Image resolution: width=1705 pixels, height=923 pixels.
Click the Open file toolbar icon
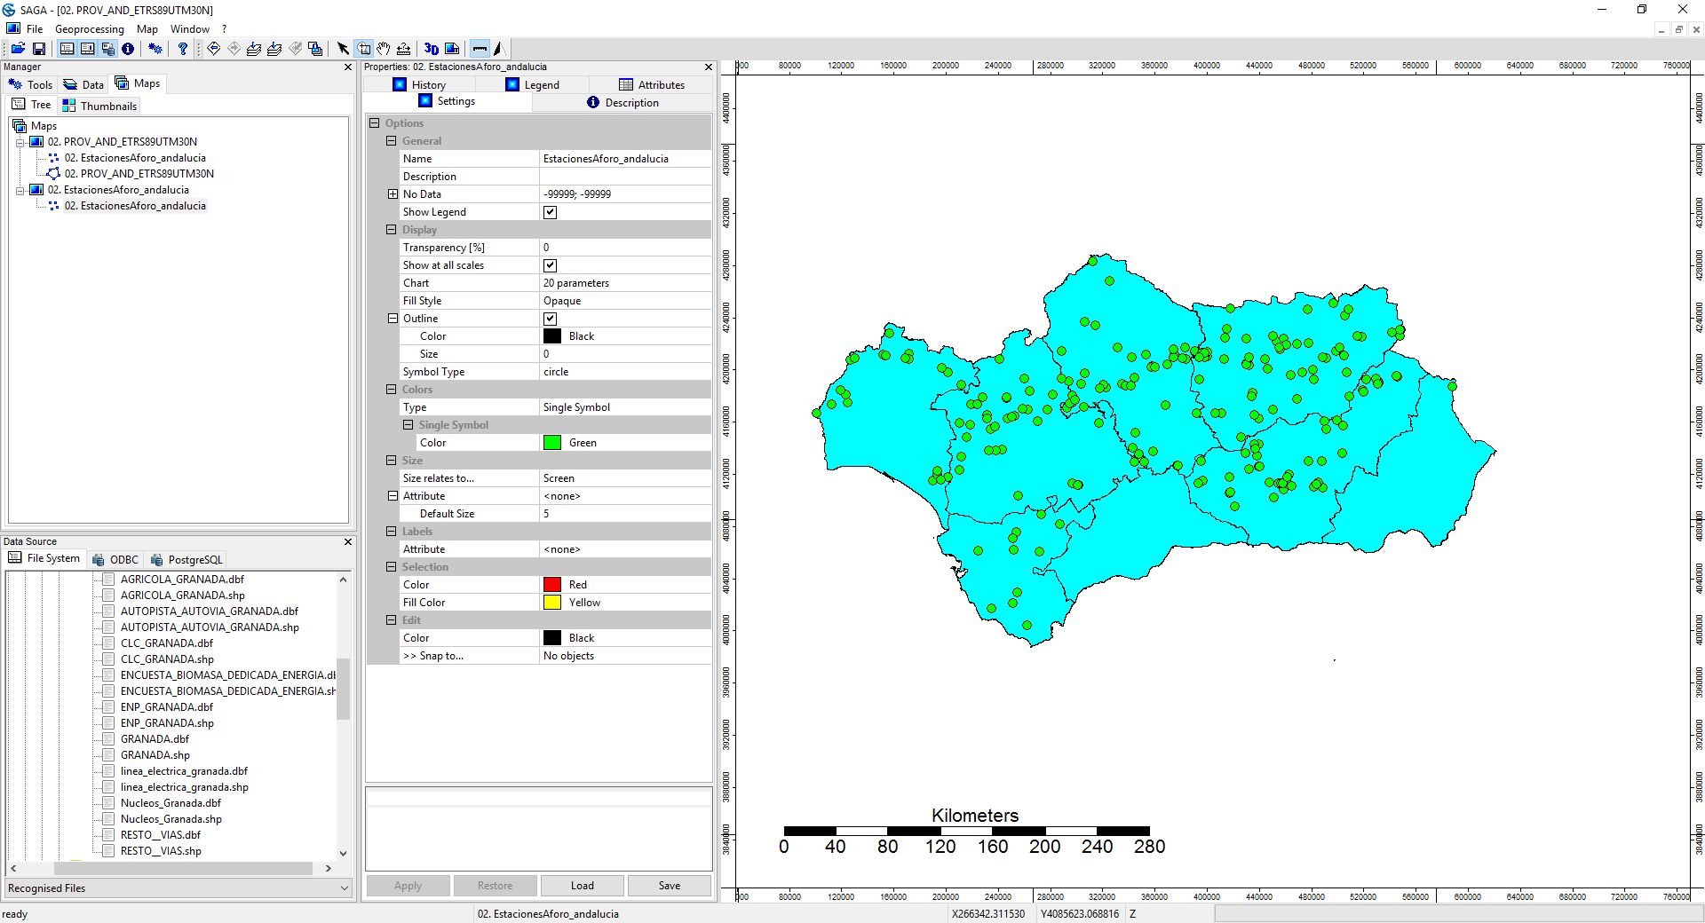[18, 49]
